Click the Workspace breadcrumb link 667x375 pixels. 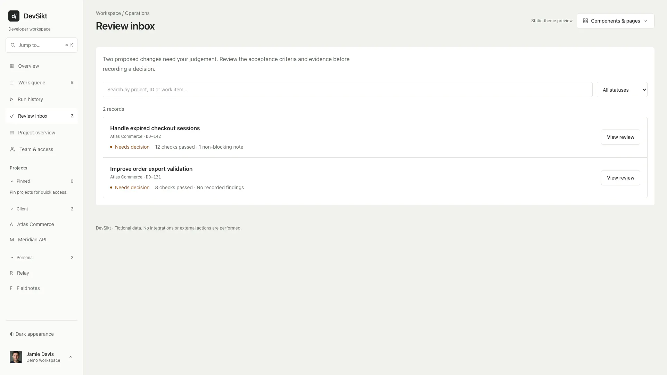click(x=108, y=13)
